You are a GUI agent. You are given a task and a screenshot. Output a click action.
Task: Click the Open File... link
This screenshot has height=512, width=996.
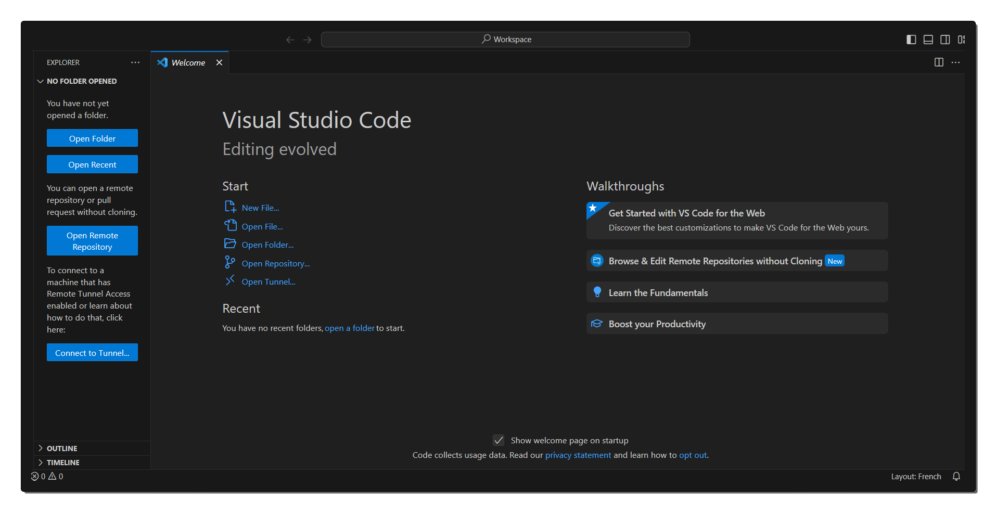coord(262,227)
